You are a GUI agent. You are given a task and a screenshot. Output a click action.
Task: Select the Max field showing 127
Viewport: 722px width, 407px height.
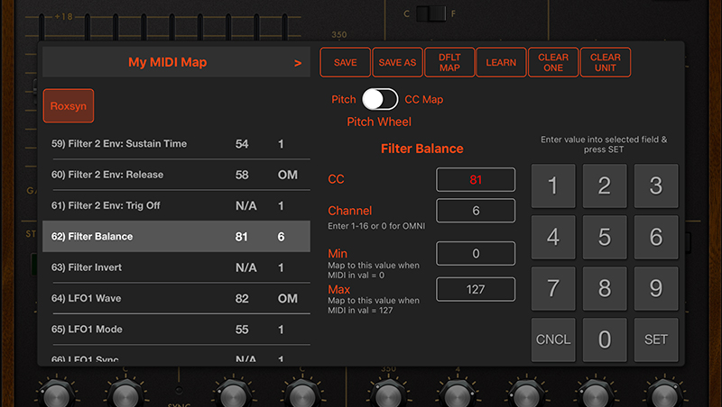point(476,289)
